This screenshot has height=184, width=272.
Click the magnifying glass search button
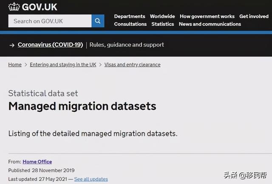pos(98,21)
